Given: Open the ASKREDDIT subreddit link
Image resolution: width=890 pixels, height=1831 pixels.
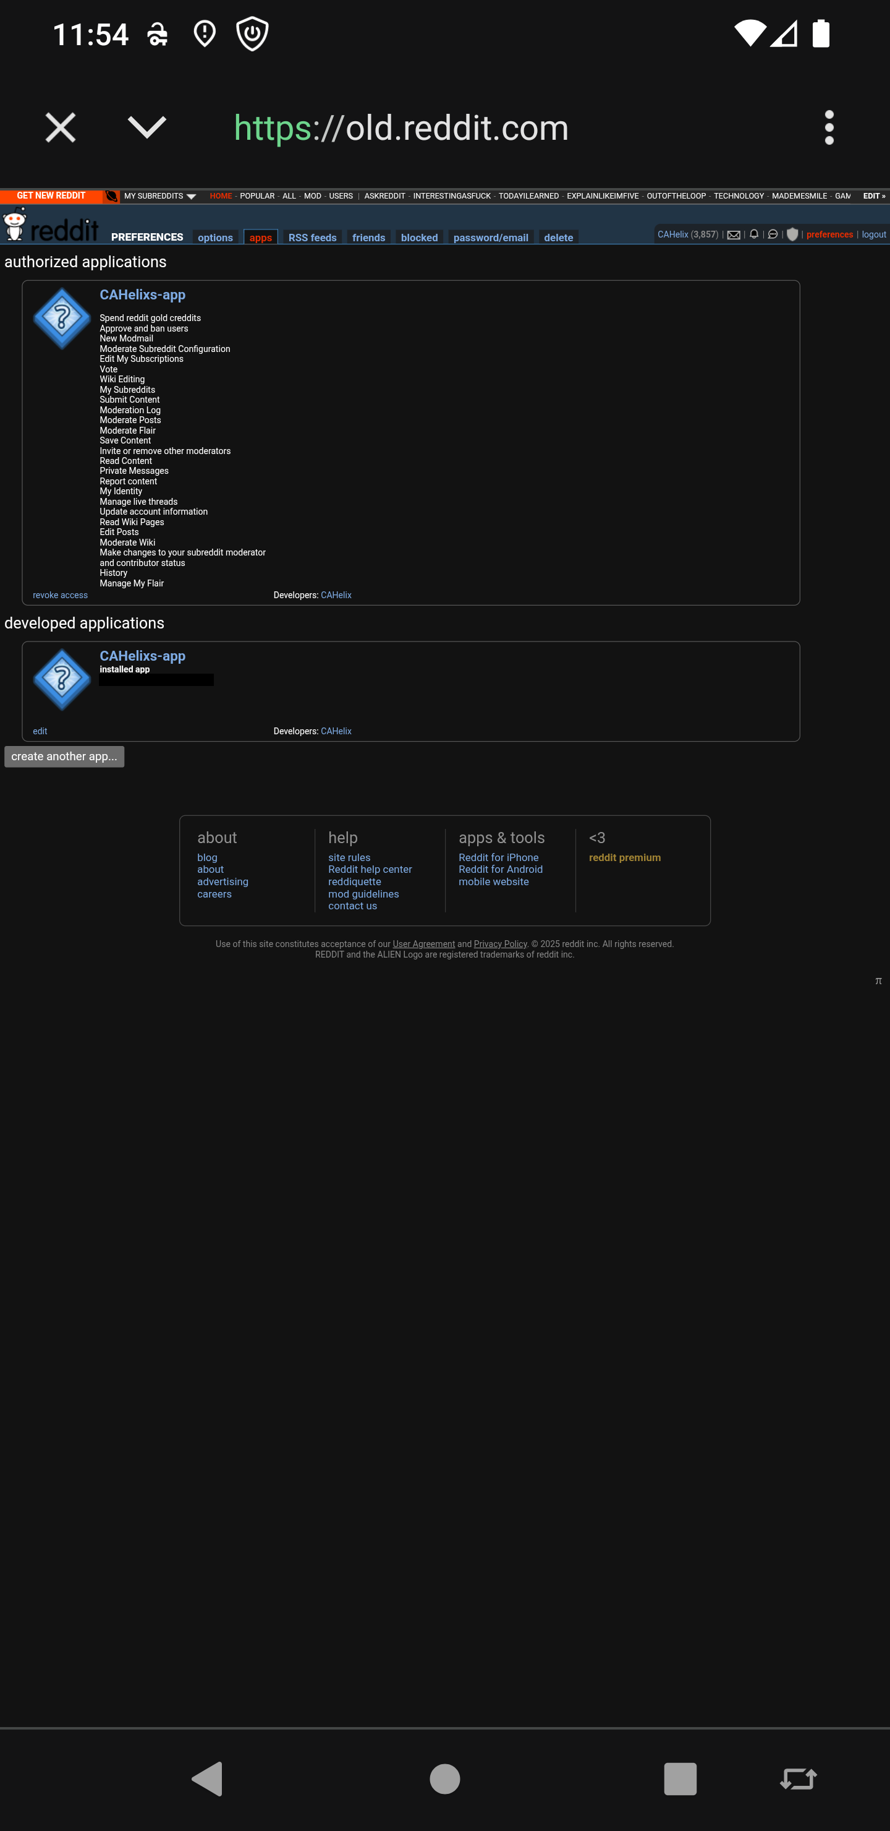Looking at the screenshot, I should (384, 196).
